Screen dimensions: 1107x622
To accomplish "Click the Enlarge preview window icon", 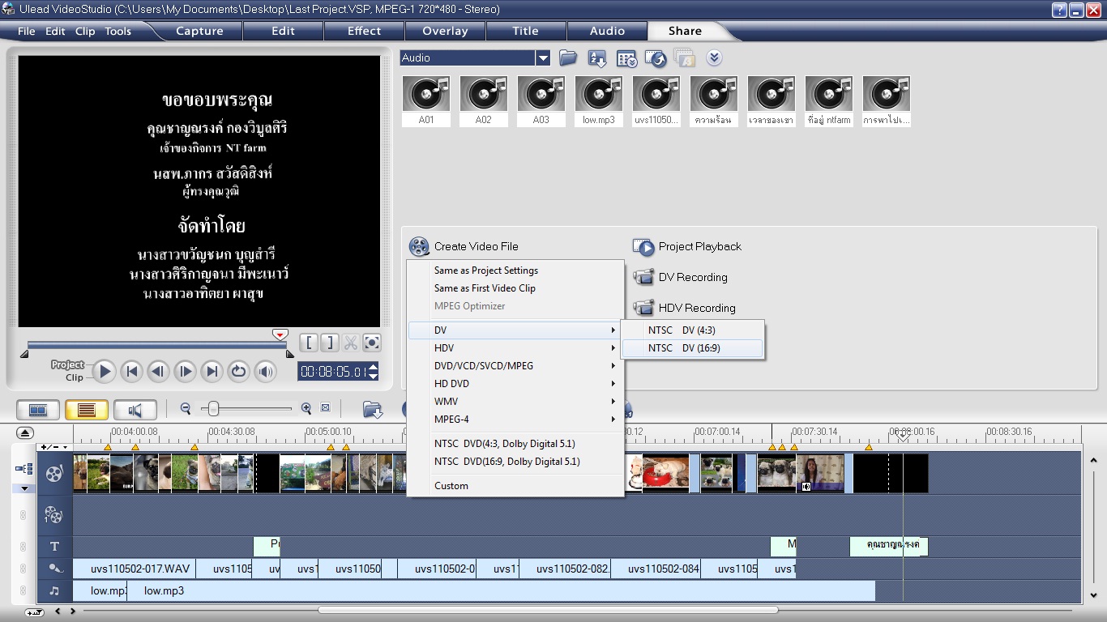I will [x=372, y=343].
